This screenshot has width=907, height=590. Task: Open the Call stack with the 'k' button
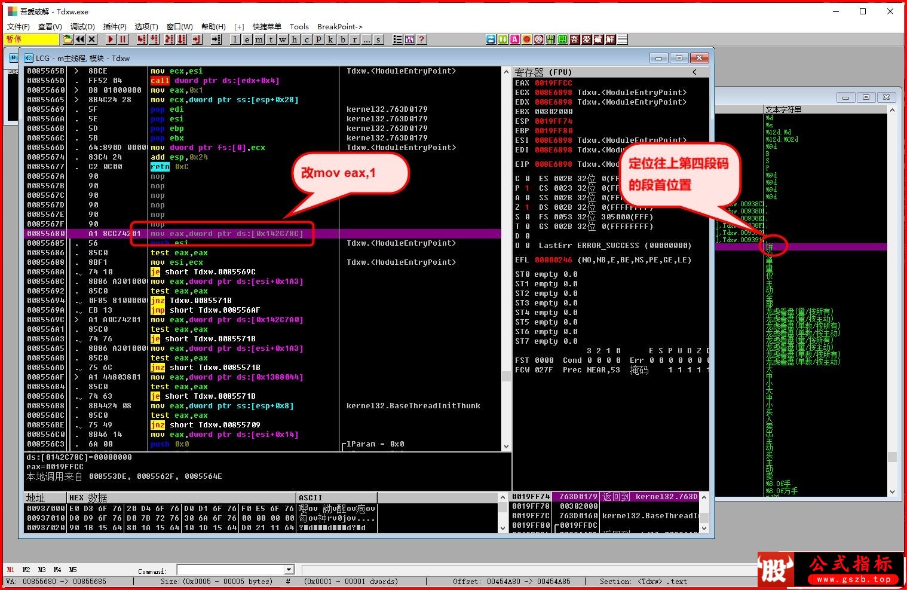pyautogui.click(x=330, y=39)
